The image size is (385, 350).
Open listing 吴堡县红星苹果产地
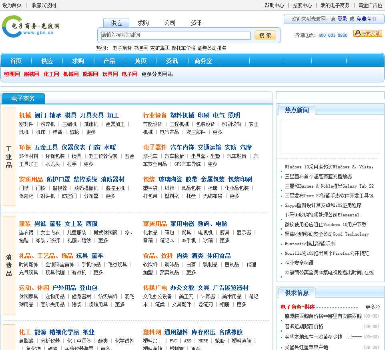[306, 347]
